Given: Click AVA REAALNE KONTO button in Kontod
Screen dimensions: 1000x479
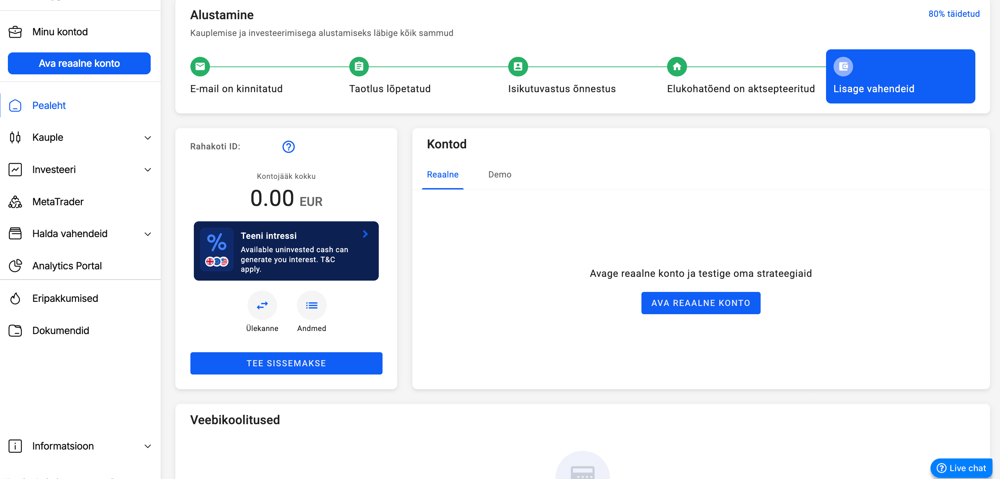Looking at the screenshot, I should 701,303.
